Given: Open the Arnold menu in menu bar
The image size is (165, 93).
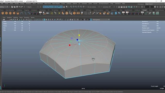Looking at the screenshot, I should pyautogui.click(x=95, y=4).
